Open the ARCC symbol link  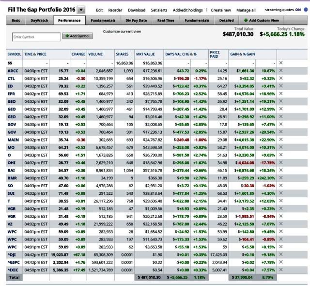pyautogui.click(x=13, y=71)
